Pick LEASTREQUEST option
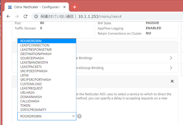This screenshot has height=125, width=183. point(47,88)
